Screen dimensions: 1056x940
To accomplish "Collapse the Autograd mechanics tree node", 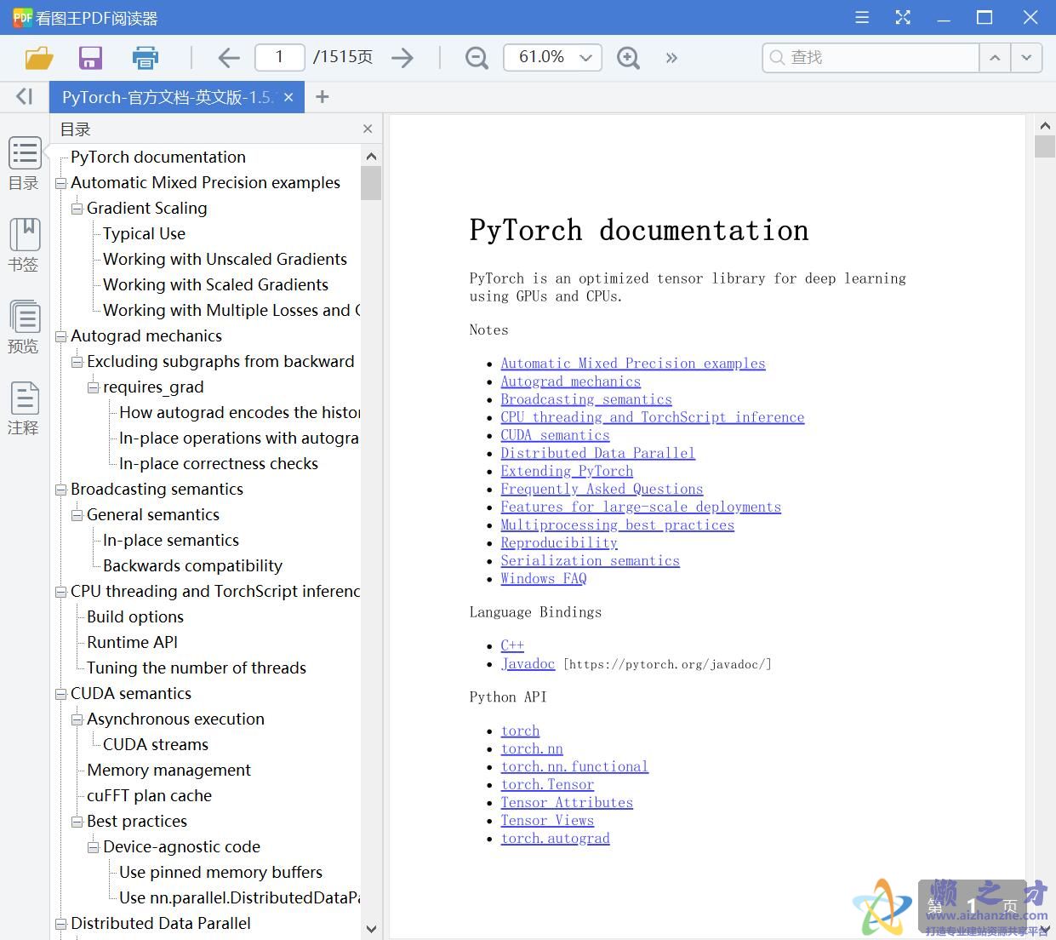I will tap(60, 335).
